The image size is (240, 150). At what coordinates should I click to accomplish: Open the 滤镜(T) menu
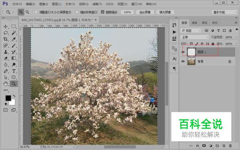click(97, 4)
